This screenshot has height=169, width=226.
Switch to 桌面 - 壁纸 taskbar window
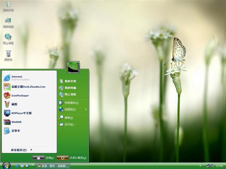click(53, 166)
